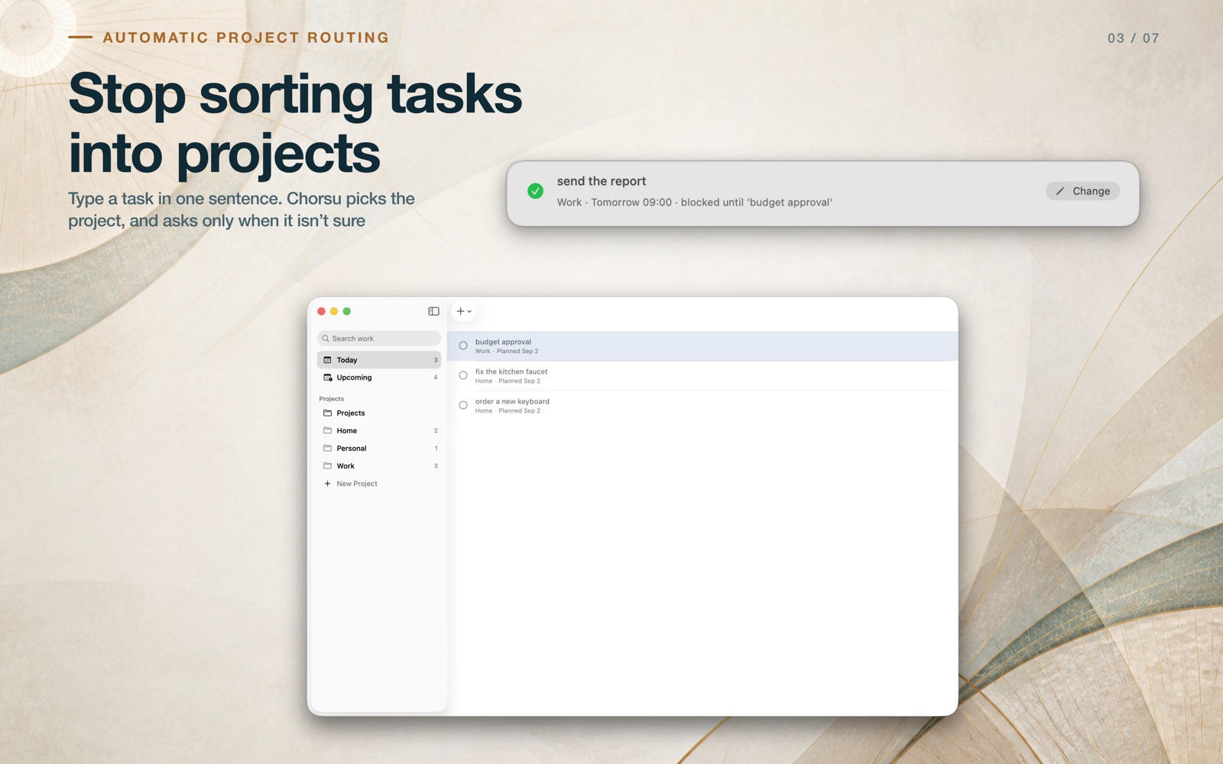Open the Home project folder icon
The height and width of the screenshot is (764, 1223).
(328, 431)
